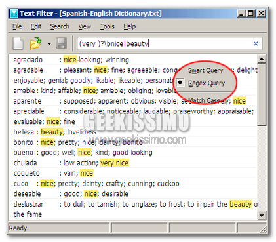Click 'good-looking' in the bueno row
The width and height of the screenshot is (276, 242).
132,153
